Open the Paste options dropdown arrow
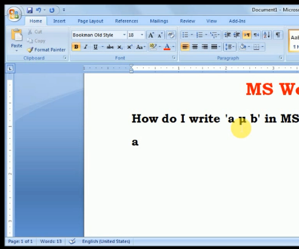The image size is (299, 249). click(x=16, y=50)
